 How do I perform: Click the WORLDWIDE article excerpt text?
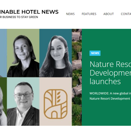(x=110, y=96)
